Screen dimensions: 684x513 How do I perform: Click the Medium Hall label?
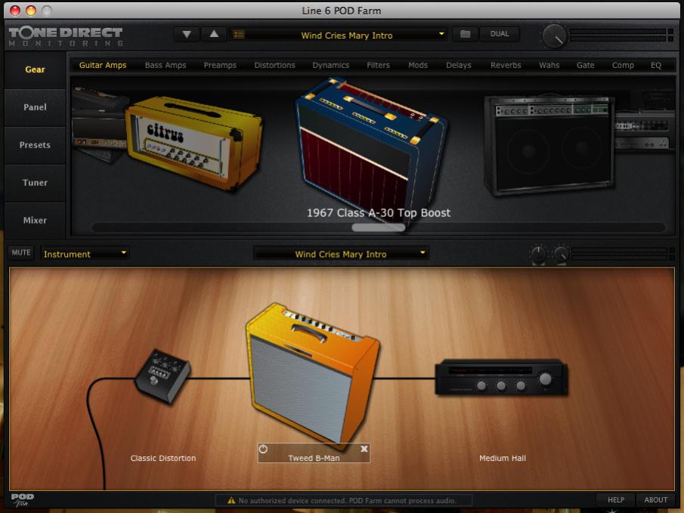tap(503, 458)
